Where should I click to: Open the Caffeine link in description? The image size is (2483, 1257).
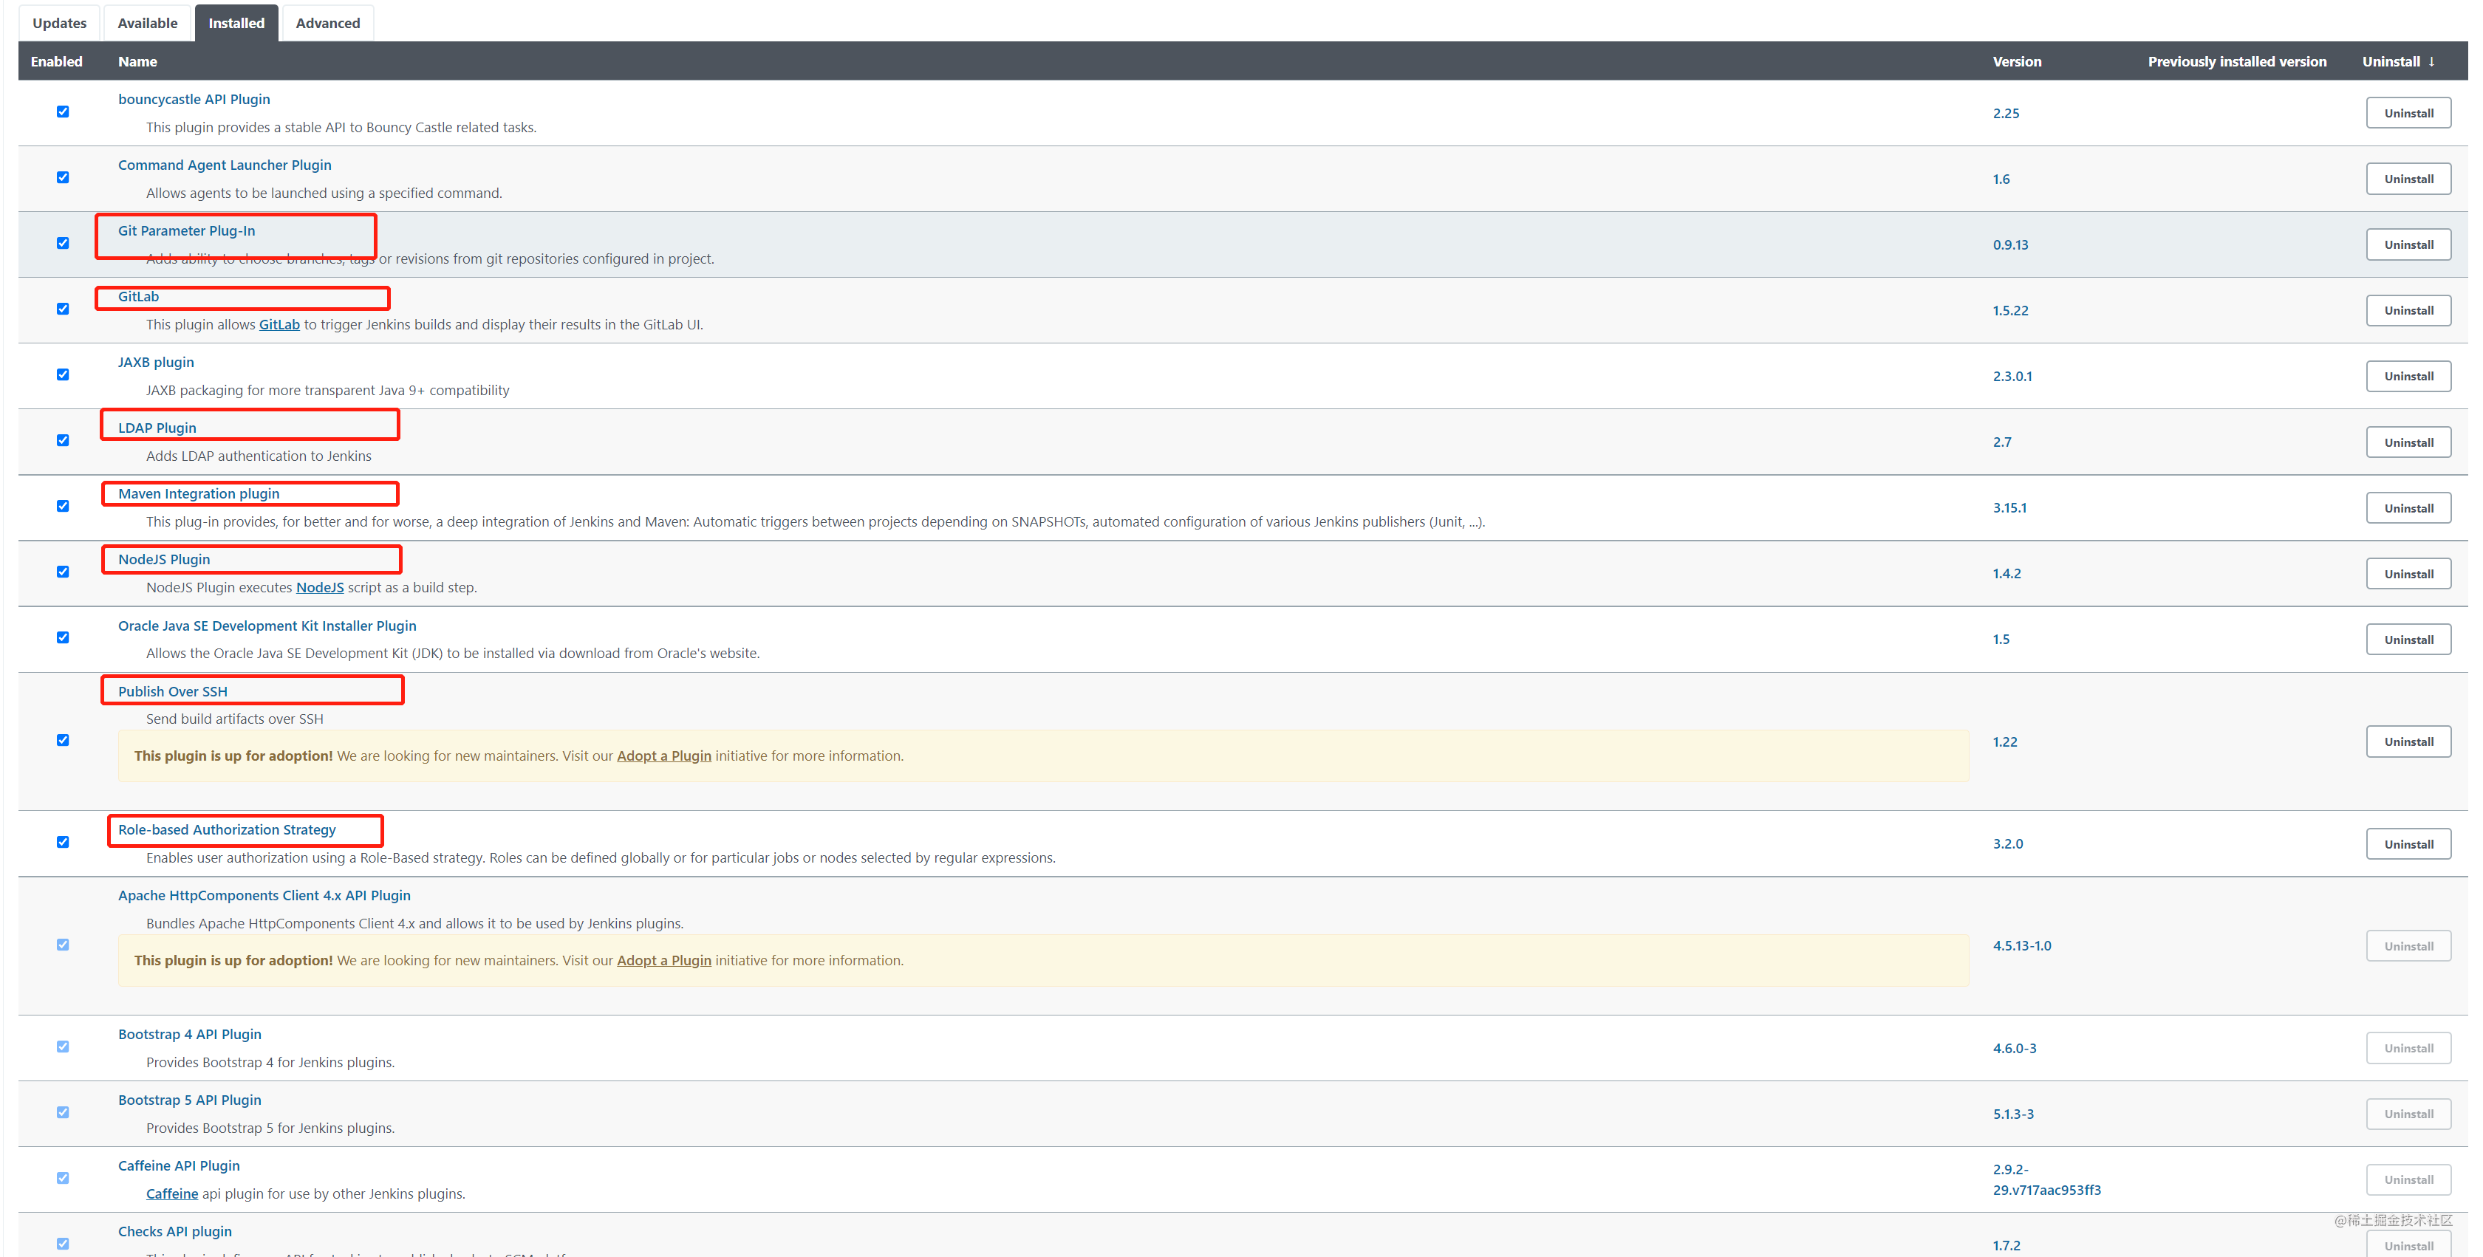point(171,1194)
